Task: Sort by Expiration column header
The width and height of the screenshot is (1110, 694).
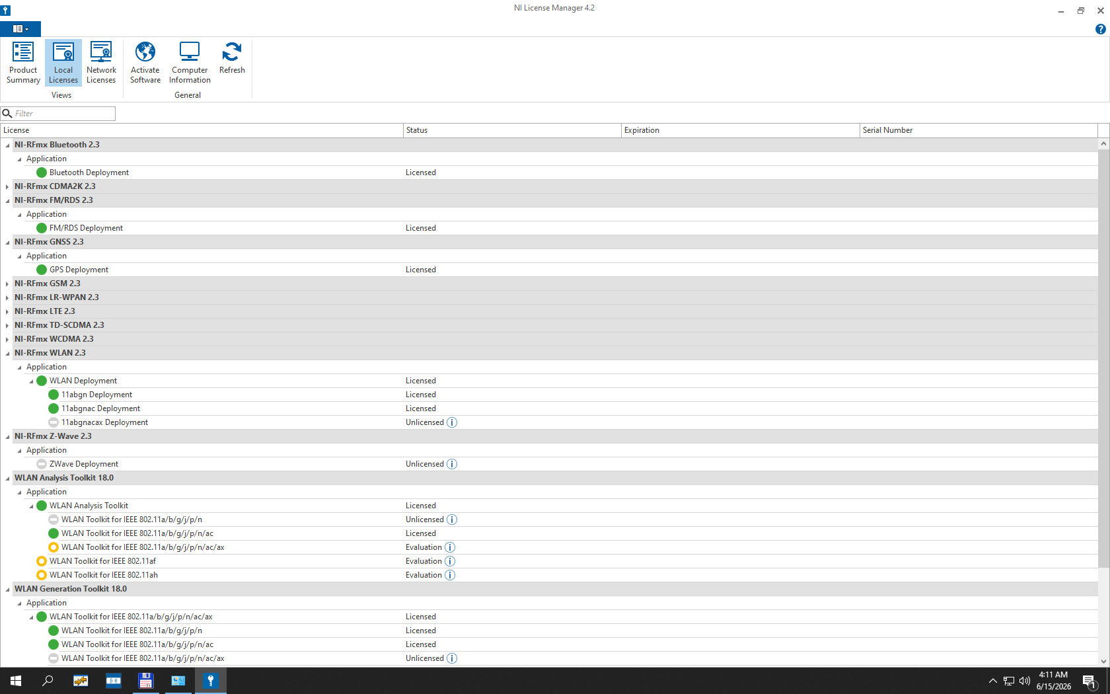Action: pyautogui.click(x=740, y=130)
